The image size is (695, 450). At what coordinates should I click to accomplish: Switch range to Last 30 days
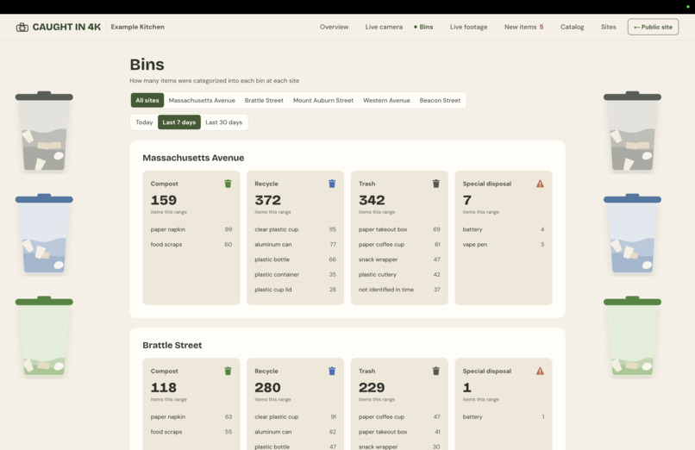[224, 122]
